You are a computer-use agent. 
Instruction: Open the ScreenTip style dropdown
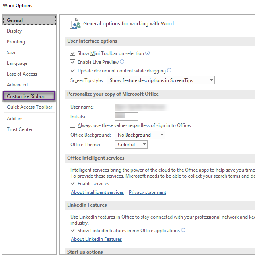pyautogui.click(x=161, y=80)
